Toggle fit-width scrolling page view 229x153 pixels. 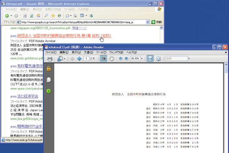tap(150, 58)
